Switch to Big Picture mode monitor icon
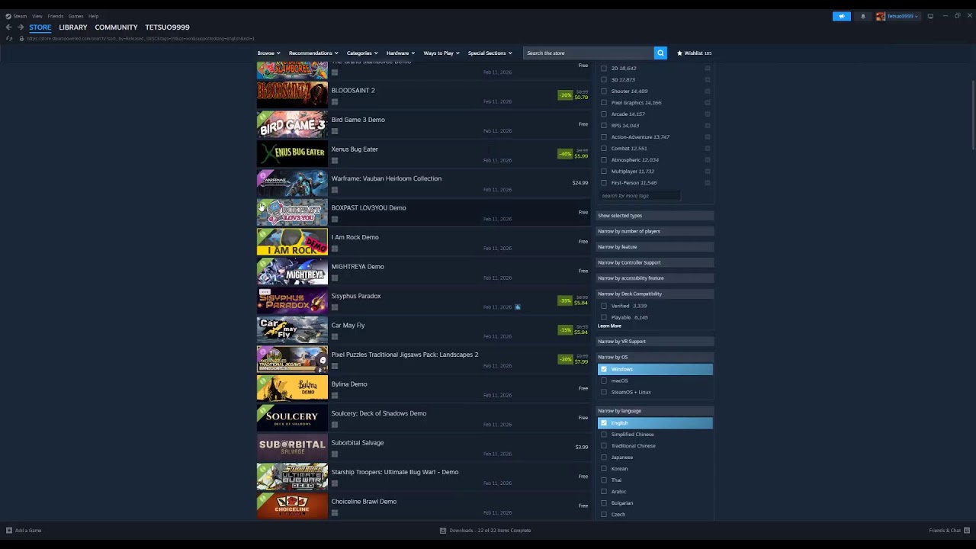976x549 pixels. pos(930,16)
